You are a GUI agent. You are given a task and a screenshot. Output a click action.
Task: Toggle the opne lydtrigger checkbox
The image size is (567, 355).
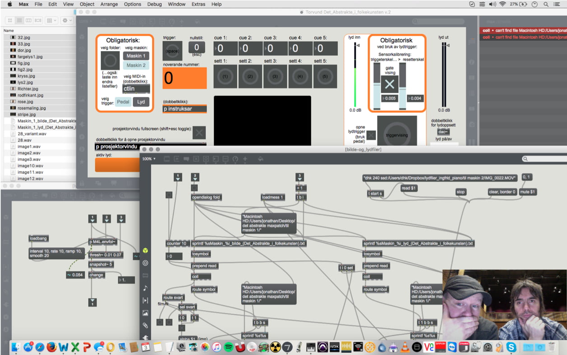tap(371, 135)
